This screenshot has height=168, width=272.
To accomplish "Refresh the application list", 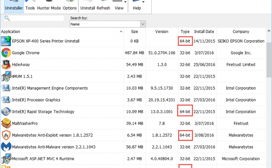I will coord(103,6).
